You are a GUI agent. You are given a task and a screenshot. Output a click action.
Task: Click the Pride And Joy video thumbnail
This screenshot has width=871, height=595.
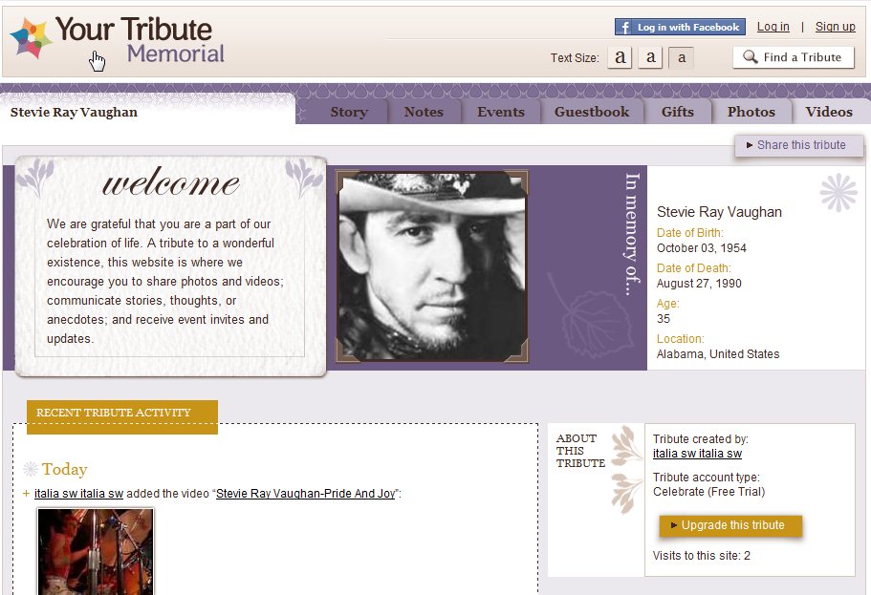[96, 552]
